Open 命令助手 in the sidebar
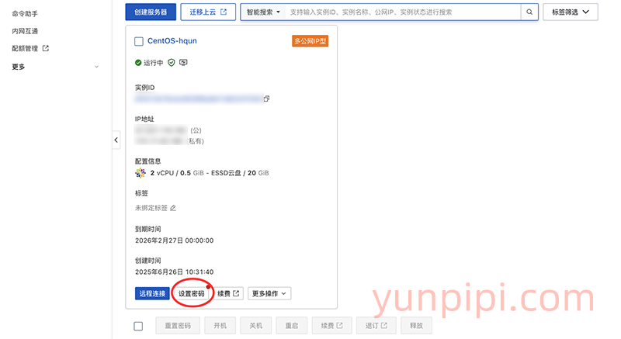Screen dimensions: 621x339 25,14
